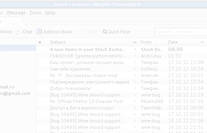
Task: Click date '04:00' of Stack Exchange message
Action: coord(175,50)
